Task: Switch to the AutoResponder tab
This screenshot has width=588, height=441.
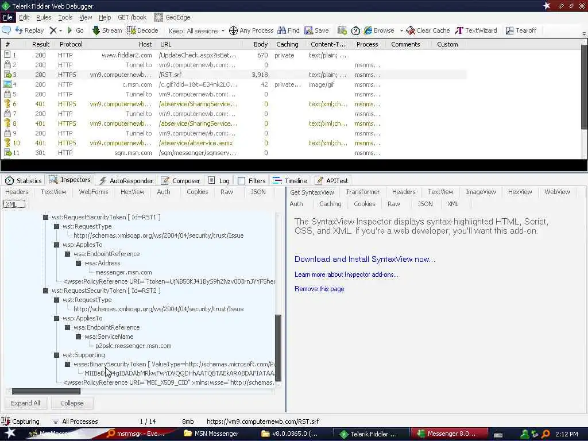Action: click(x=126, y=181)
